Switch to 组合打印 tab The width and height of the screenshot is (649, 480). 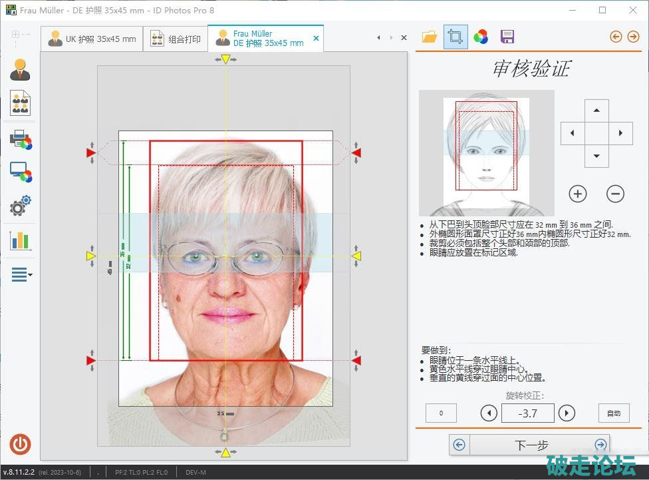pyautogui.click(x=176, y=39)
